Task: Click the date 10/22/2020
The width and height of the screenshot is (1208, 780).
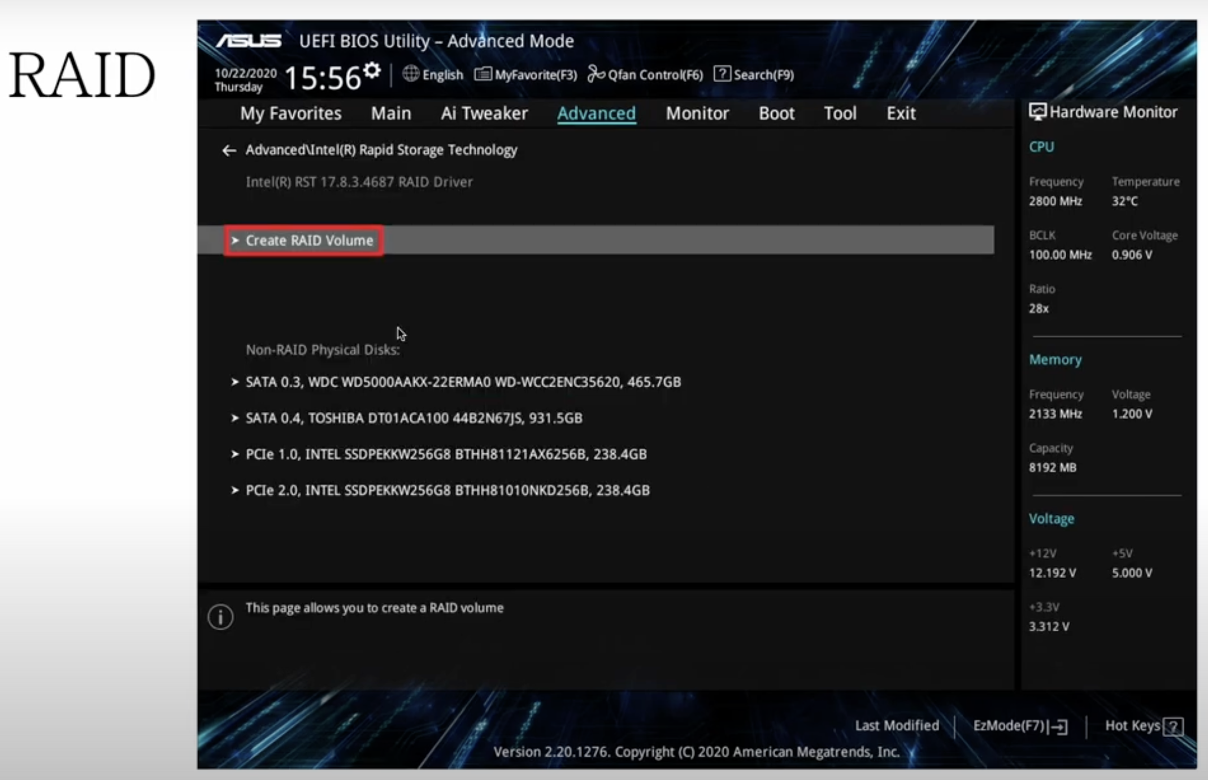Action: 246,73
